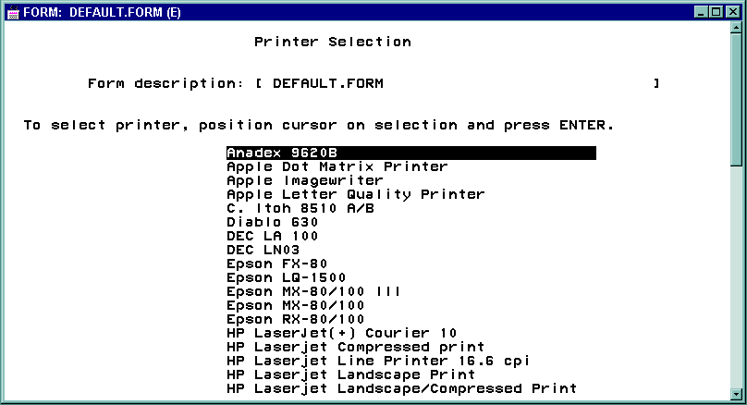Image resolution: width=747 pixels, height=405 pixels.
Task: Pick Apple Letter Quality Printer
Action: pyautogui.click(x=355, y=194)
